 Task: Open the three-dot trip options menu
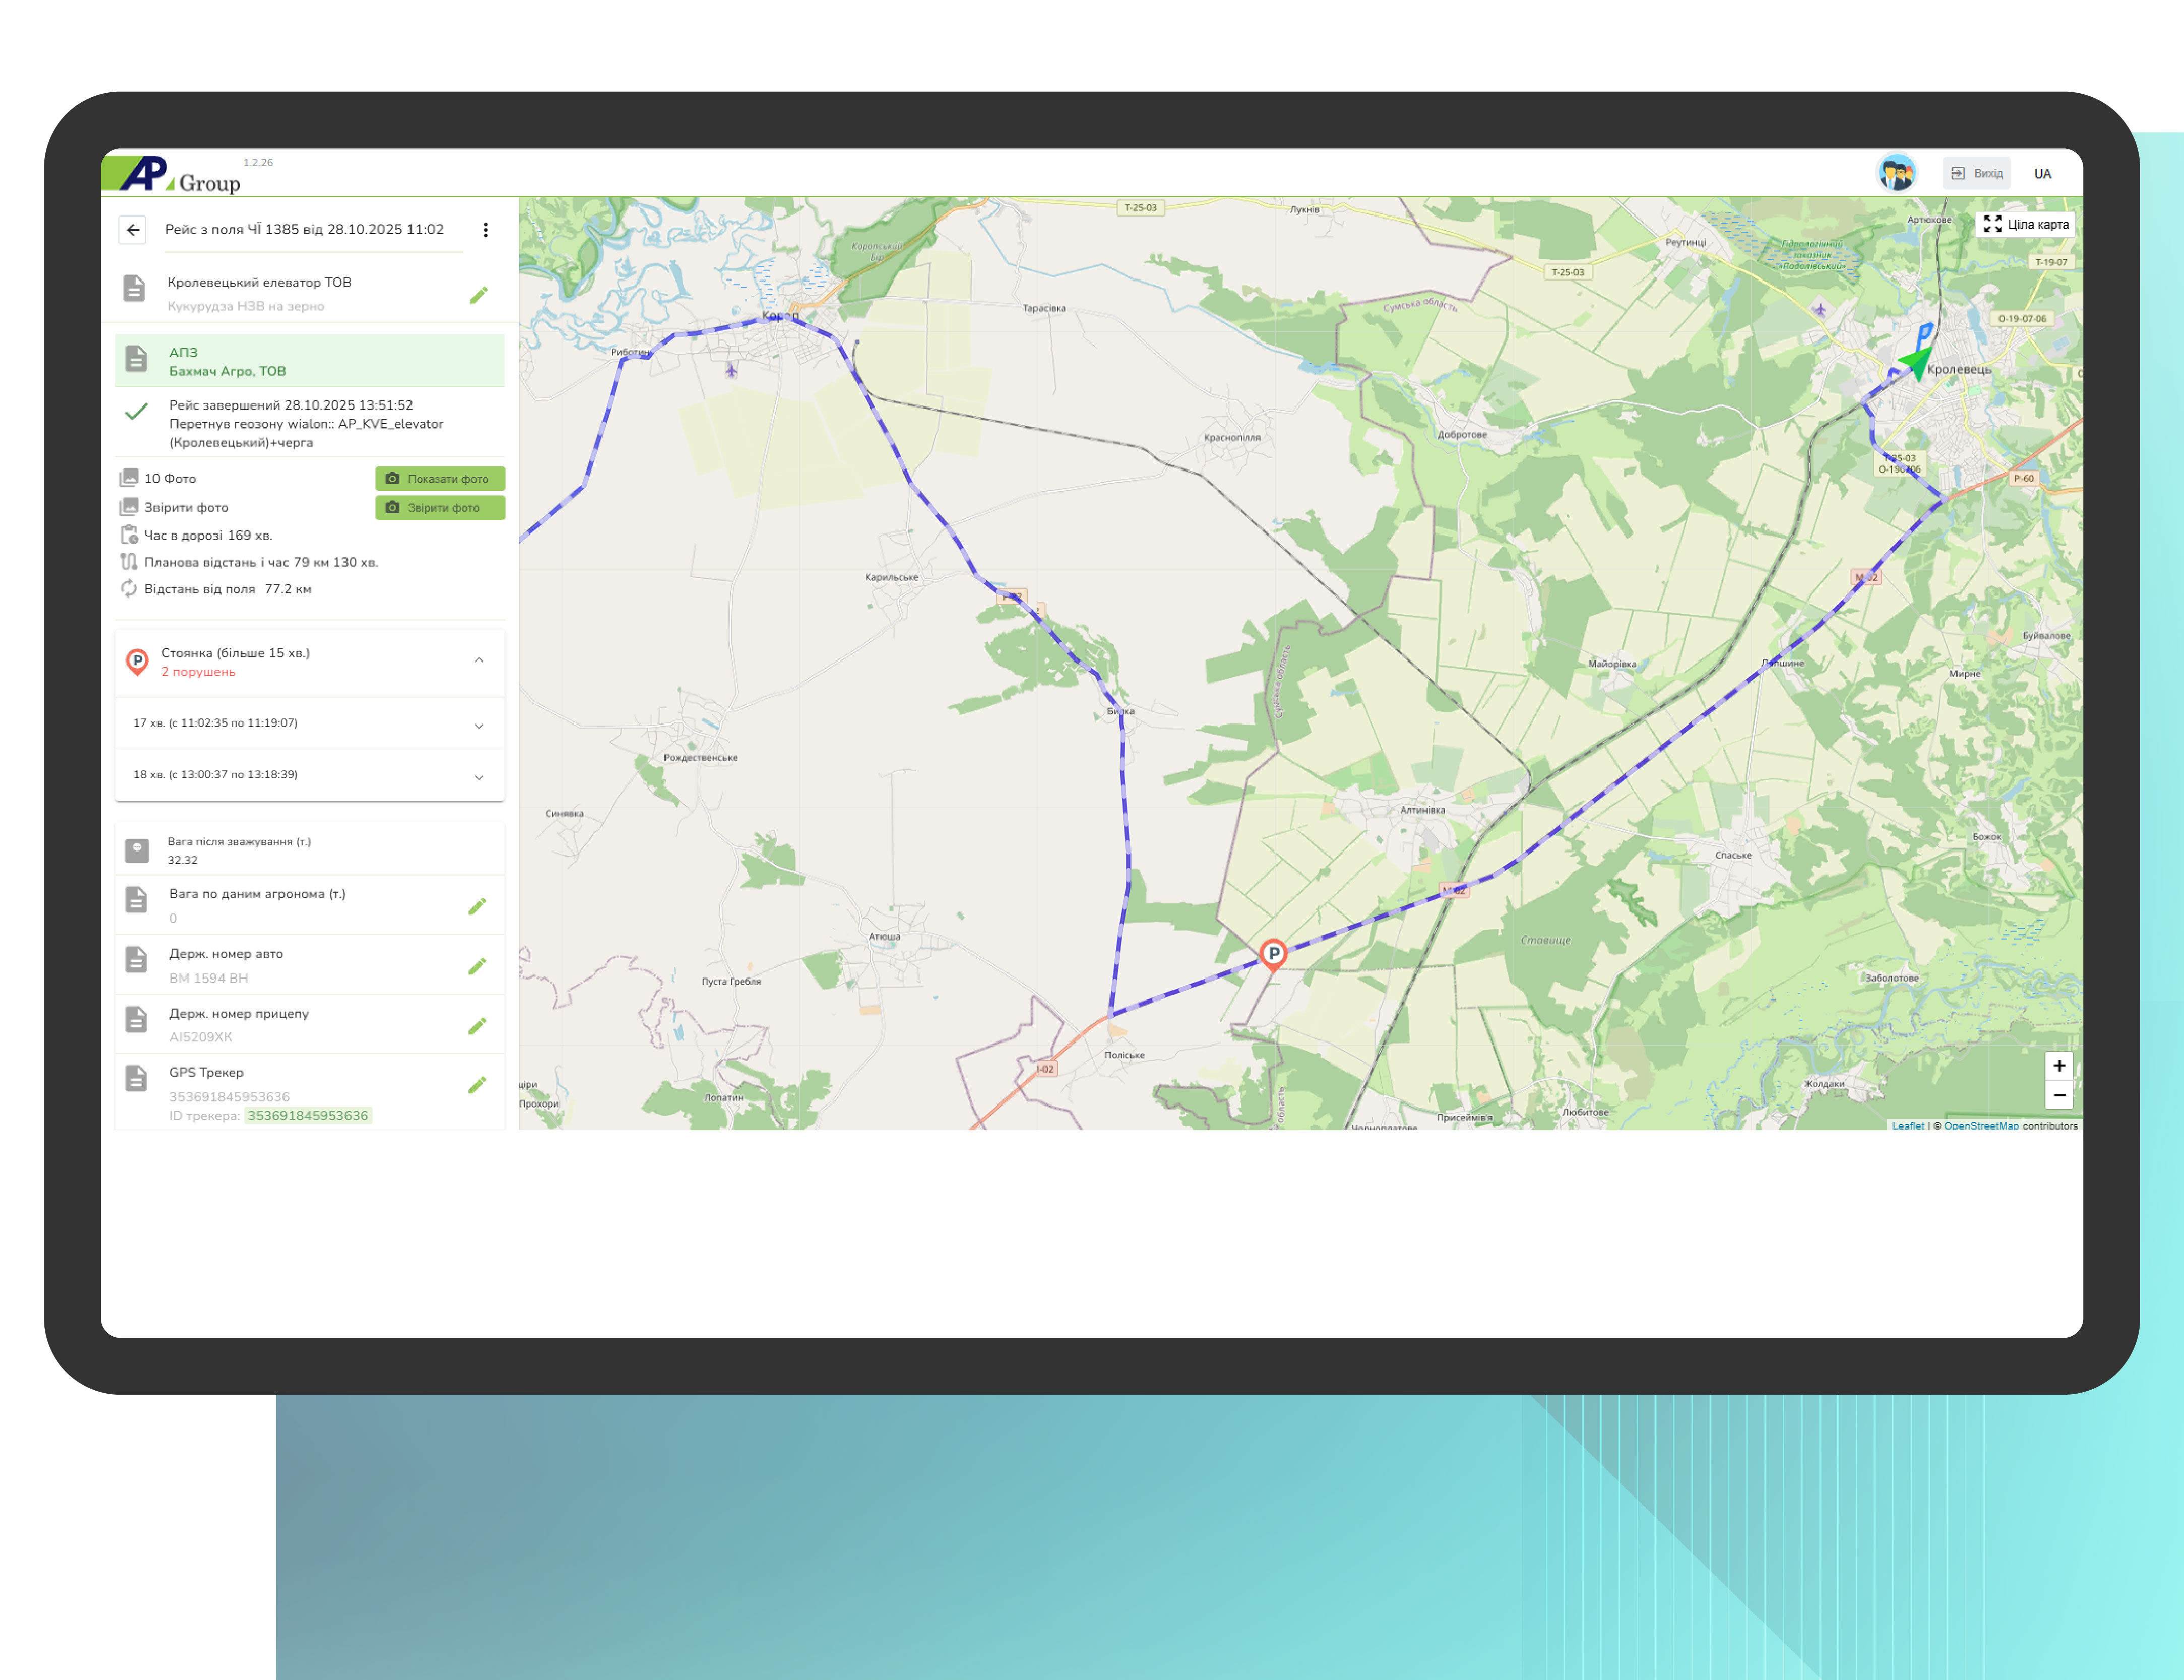[486, 230]
